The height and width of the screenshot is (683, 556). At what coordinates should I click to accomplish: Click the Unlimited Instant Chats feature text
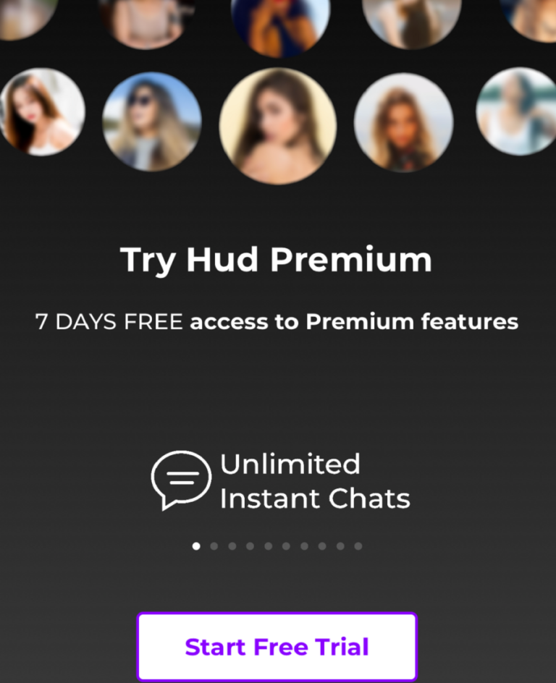pos(315,481)
